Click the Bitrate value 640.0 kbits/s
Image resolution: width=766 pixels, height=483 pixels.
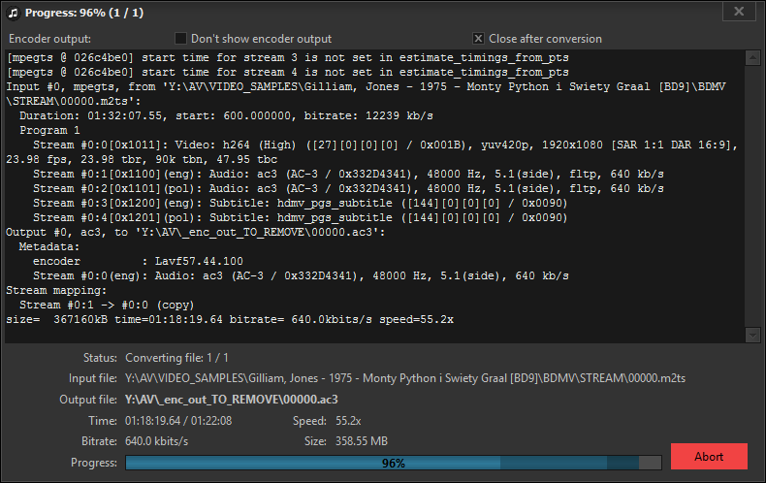click(156, 441)
